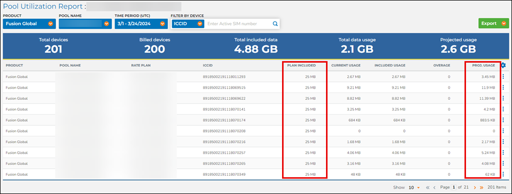Go to the next page arrow

(x=475, y=187)
